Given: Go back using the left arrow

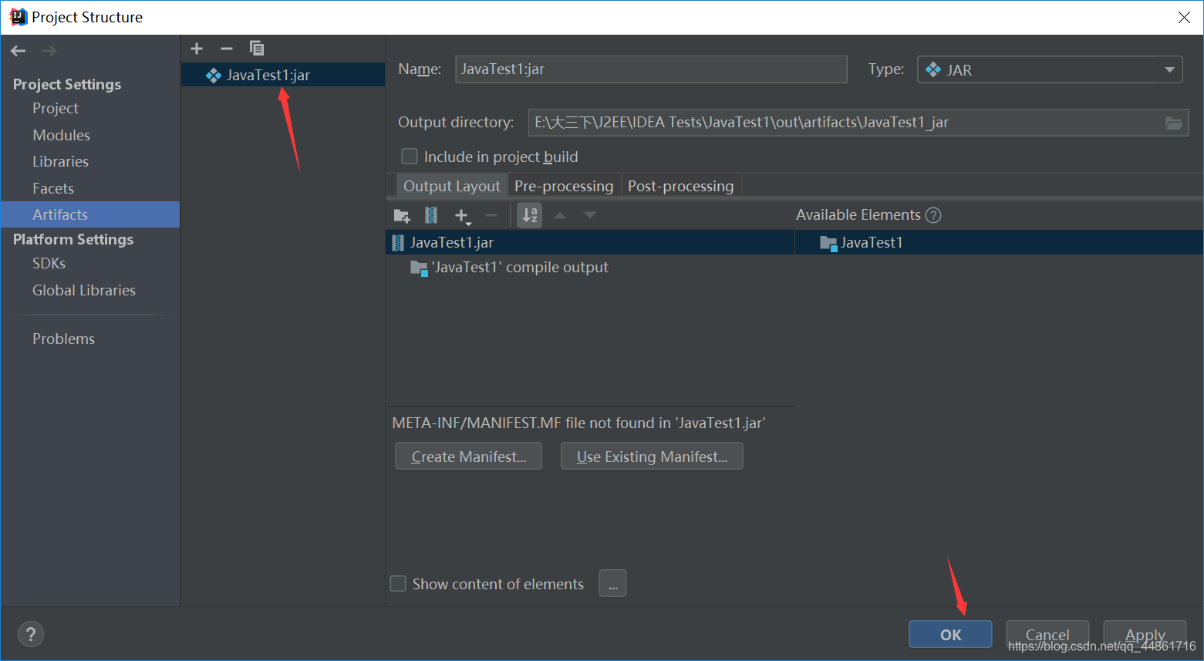Looking at the screenshot, I should point(19,51).
